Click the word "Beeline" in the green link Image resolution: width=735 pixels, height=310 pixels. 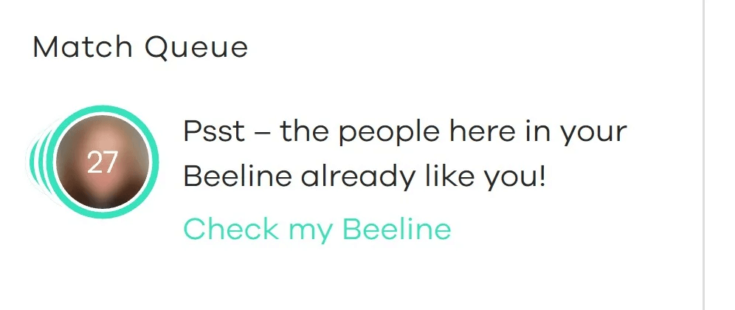[397, 229]
